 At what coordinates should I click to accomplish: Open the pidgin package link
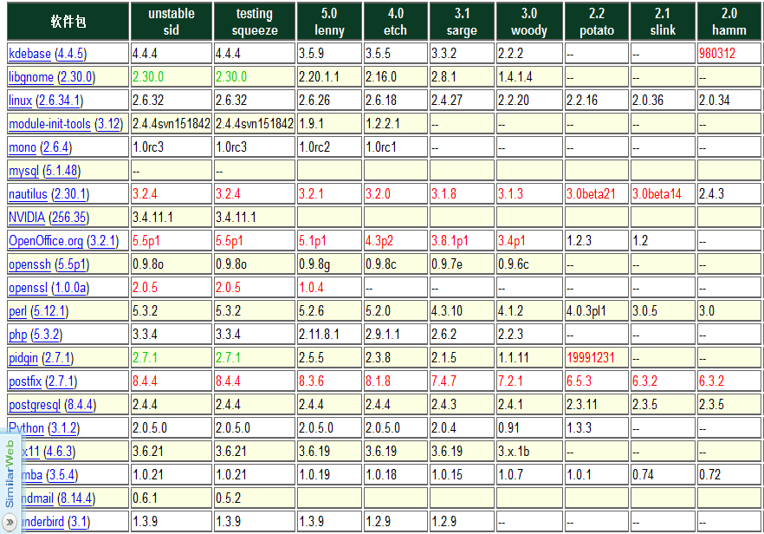click(23, 358)
